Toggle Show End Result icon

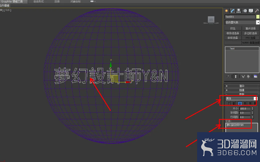tap(235, 76)
